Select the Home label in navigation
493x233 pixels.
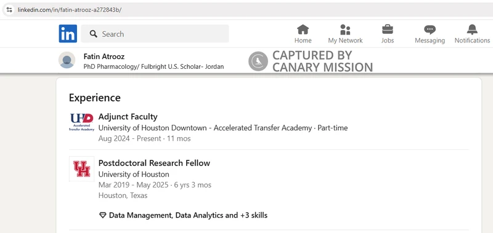click(x=303, y=41)
